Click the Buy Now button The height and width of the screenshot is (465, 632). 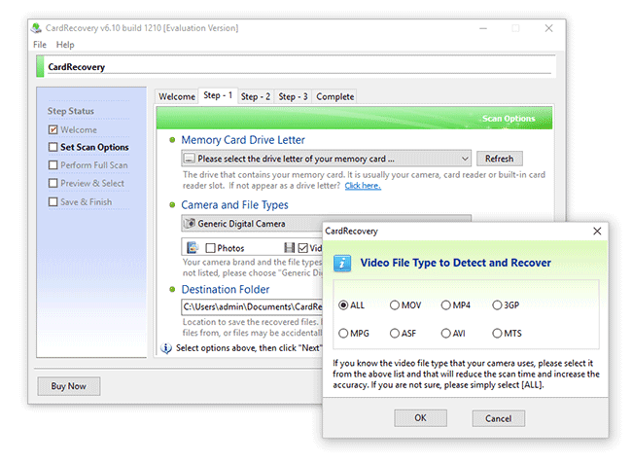tap(68, 386)
